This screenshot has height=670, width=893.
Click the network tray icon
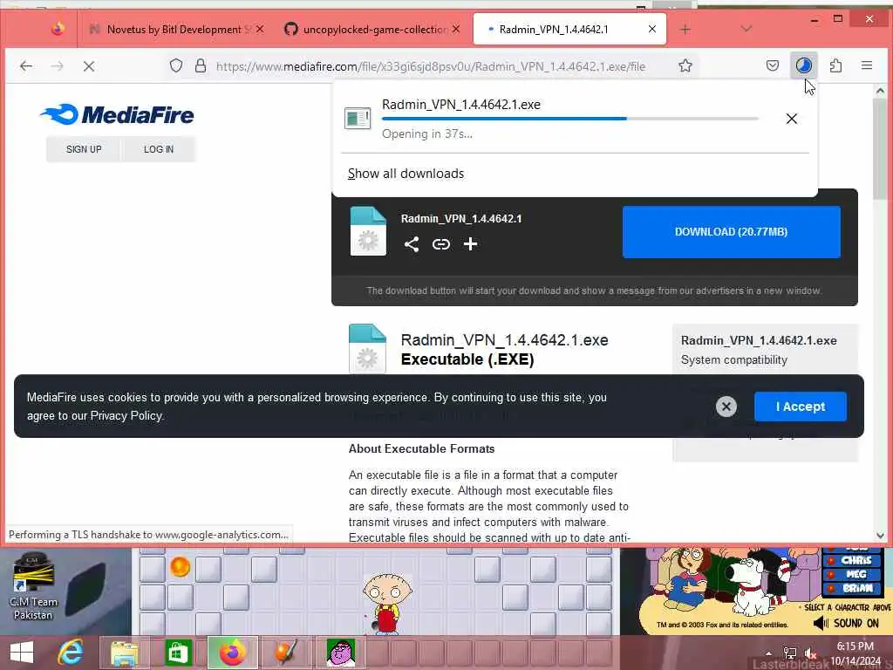789,653
